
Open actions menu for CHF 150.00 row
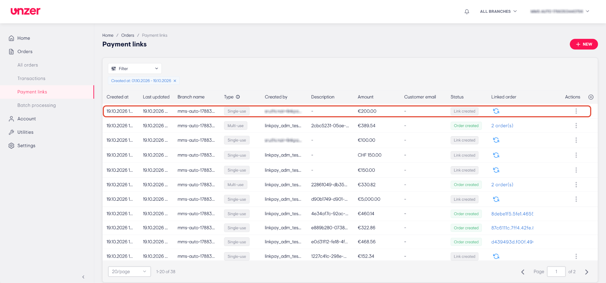[x=576, y=155]
